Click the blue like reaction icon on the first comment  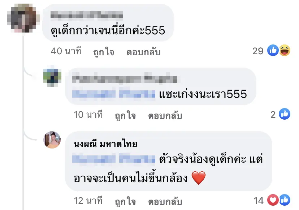coord(273,50)
